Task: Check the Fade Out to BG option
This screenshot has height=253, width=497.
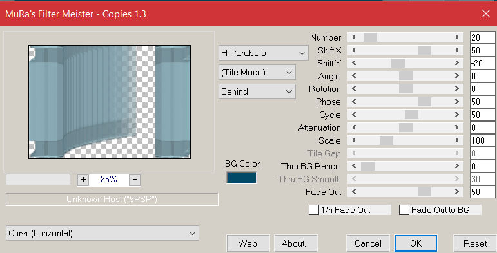Action: [404, 210]
